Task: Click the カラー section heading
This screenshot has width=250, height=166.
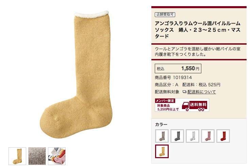Action: pos(161,124)
